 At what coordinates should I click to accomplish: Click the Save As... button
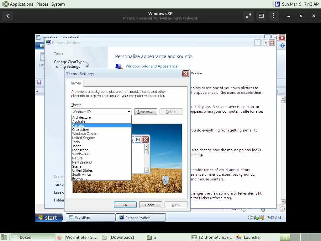pyautogui.click(x=145, y=112)
